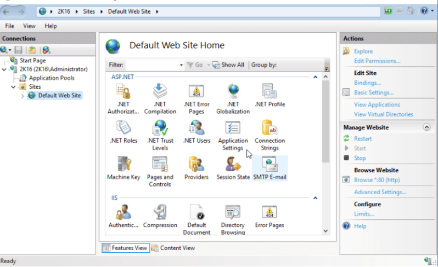Click Restart in Manage Website
Screen dimensions: 438x267
pyautogui.click(x=363, y=138)
